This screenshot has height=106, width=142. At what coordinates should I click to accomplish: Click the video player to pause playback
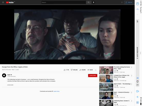tap(67, 34)
